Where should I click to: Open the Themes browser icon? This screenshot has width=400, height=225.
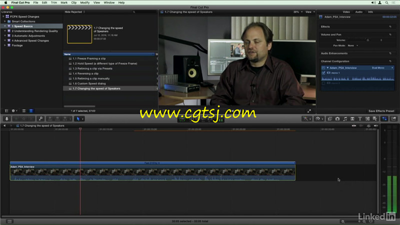pyautogui.click(x=374, y=119)
